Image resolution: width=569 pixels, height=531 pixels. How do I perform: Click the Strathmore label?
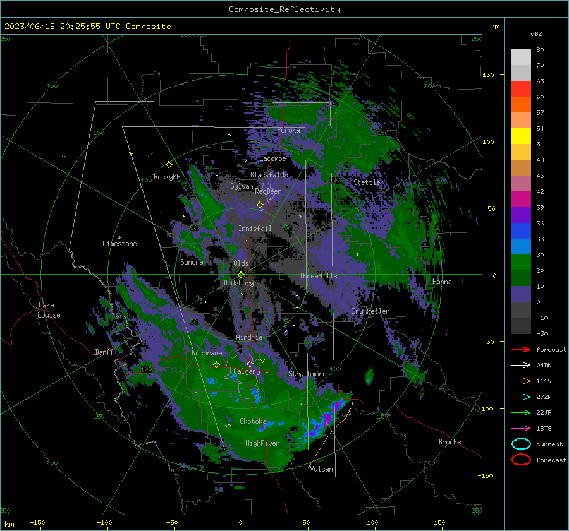tap(307, 374)
